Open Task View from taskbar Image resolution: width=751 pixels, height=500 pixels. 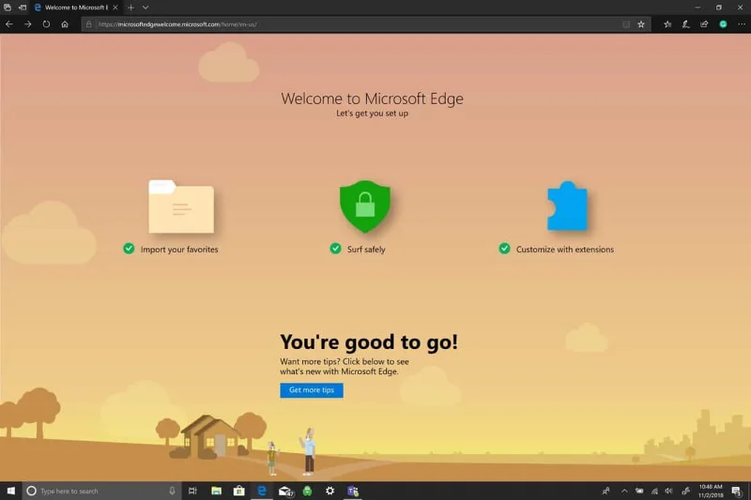192,491
